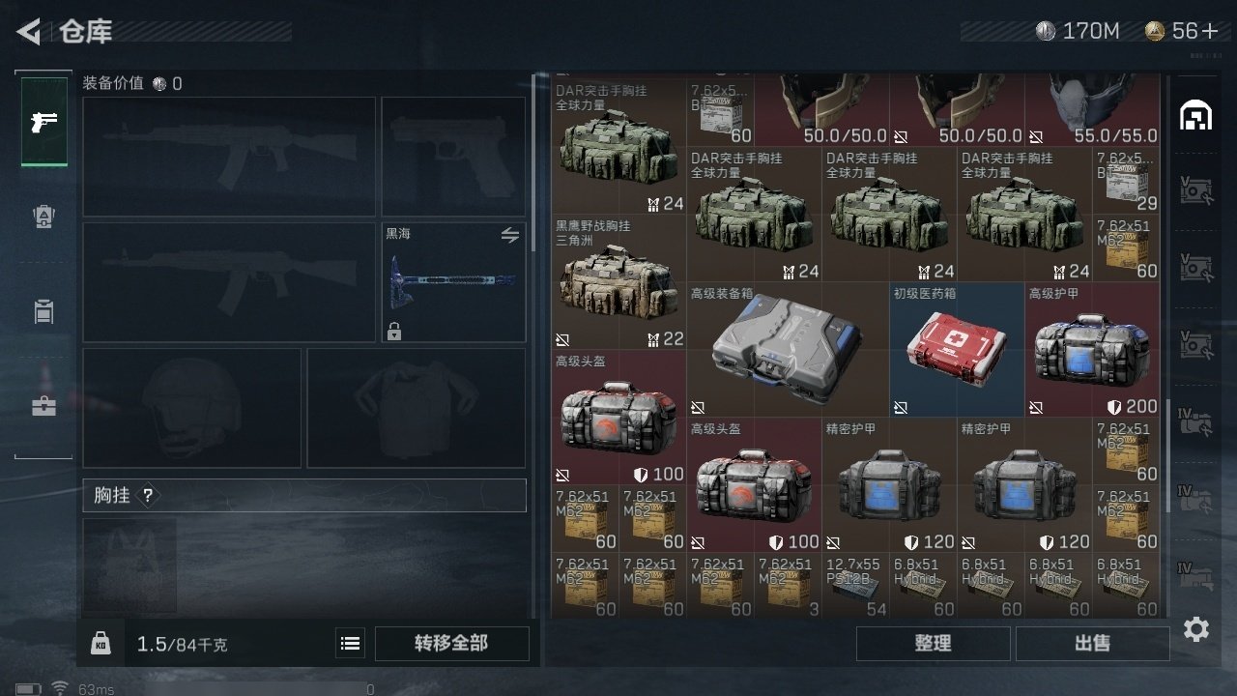Add currency via the plus next to 56
Screen dimensions: 1237x696
click(1209, 32)
